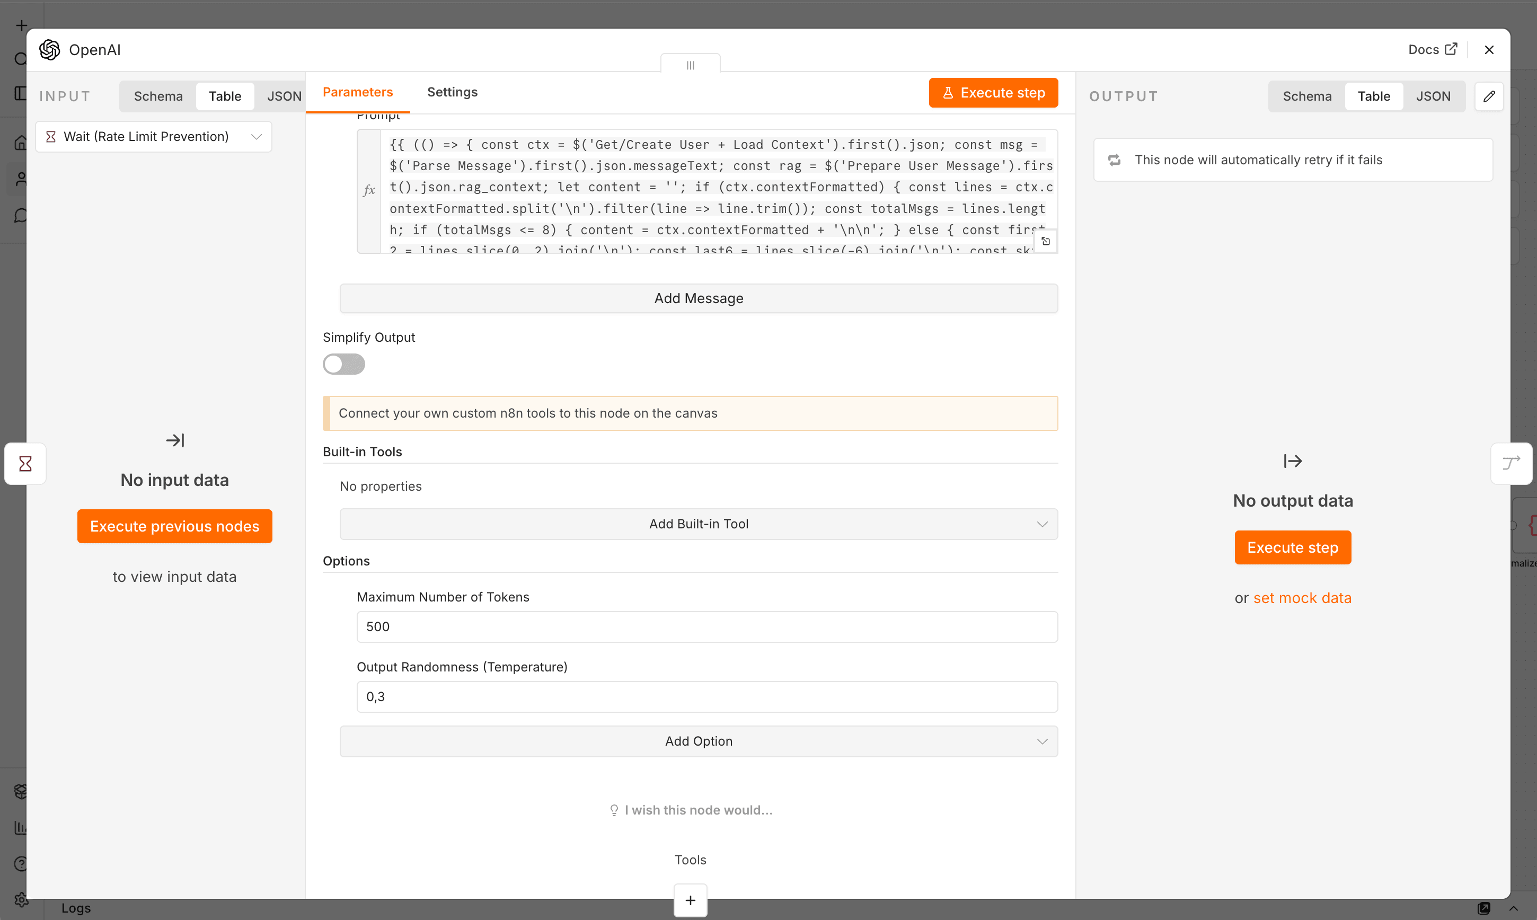This screenshot has width=1537, height=920.
Task: Click the OpenAI logo icon
Action: (50, 50)
